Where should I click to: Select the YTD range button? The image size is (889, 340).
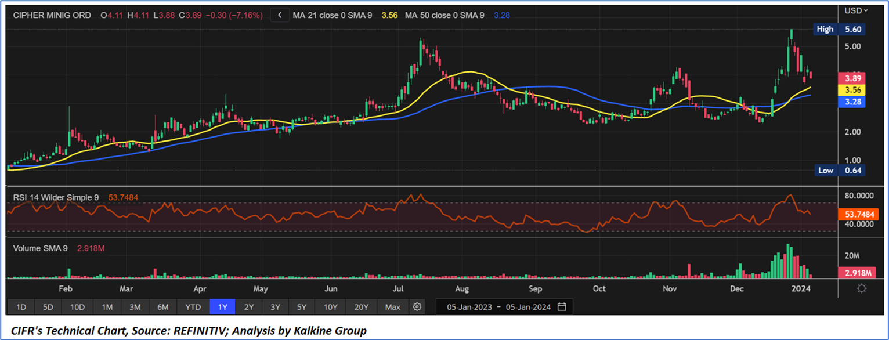(193, 306)
